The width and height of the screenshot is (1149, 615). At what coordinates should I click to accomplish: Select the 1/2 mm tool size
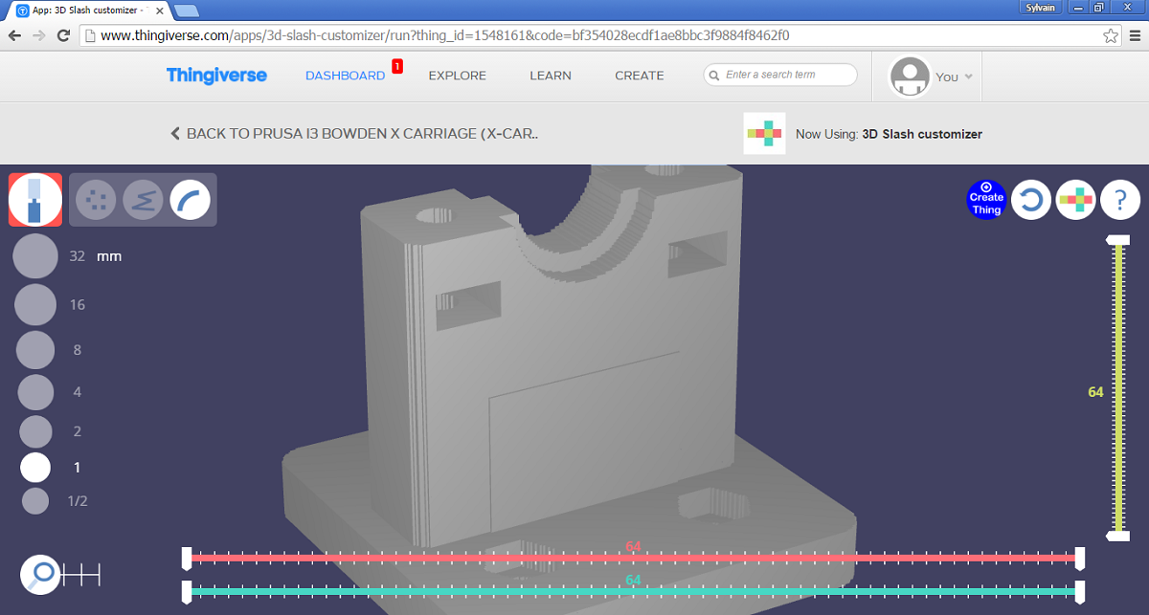[x=35, y=501]
